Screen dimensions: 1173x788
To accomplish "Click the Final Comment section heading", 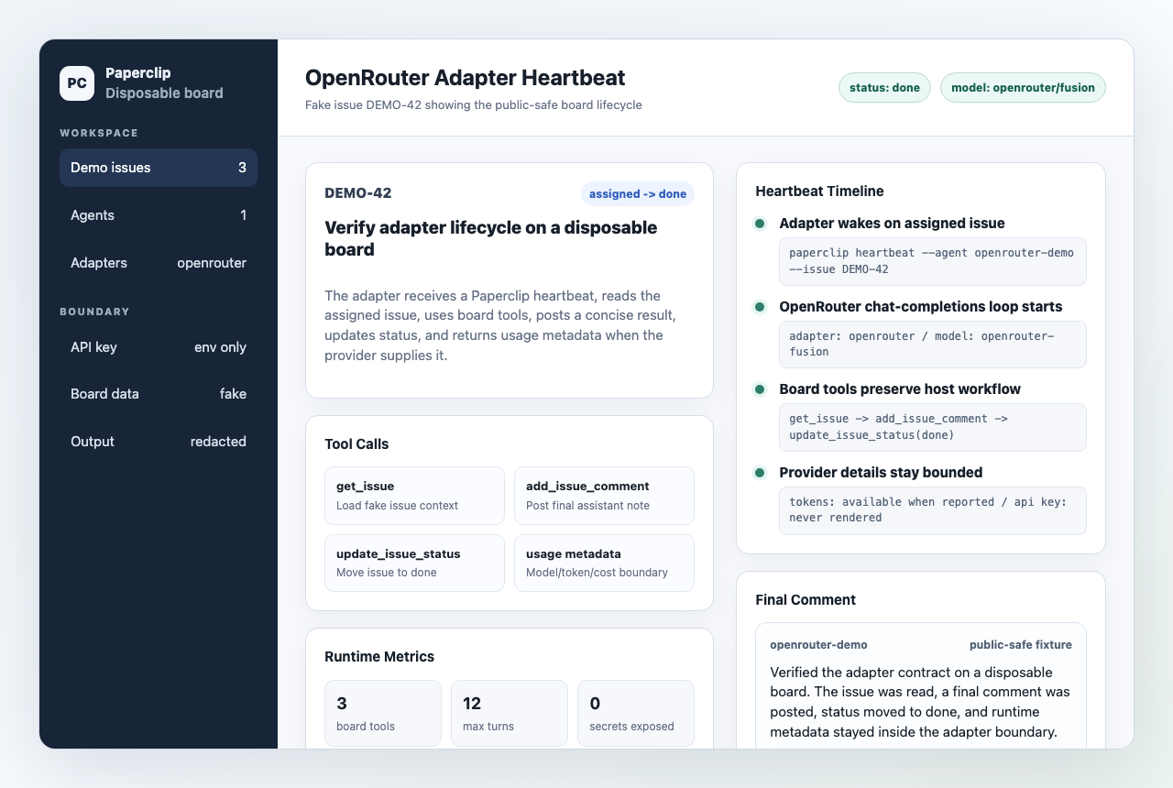I will (806, 600).
